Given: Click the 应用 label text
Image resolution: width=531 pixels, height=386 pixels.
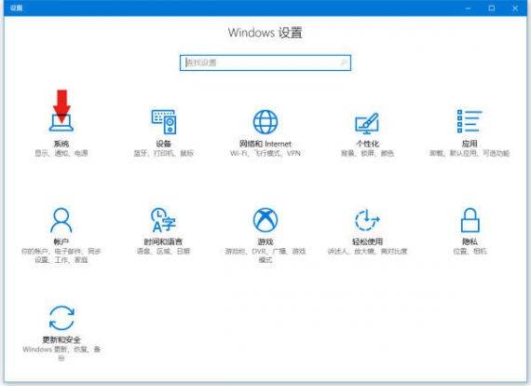Looking at the screenshot, I should [x=470, y=144].
